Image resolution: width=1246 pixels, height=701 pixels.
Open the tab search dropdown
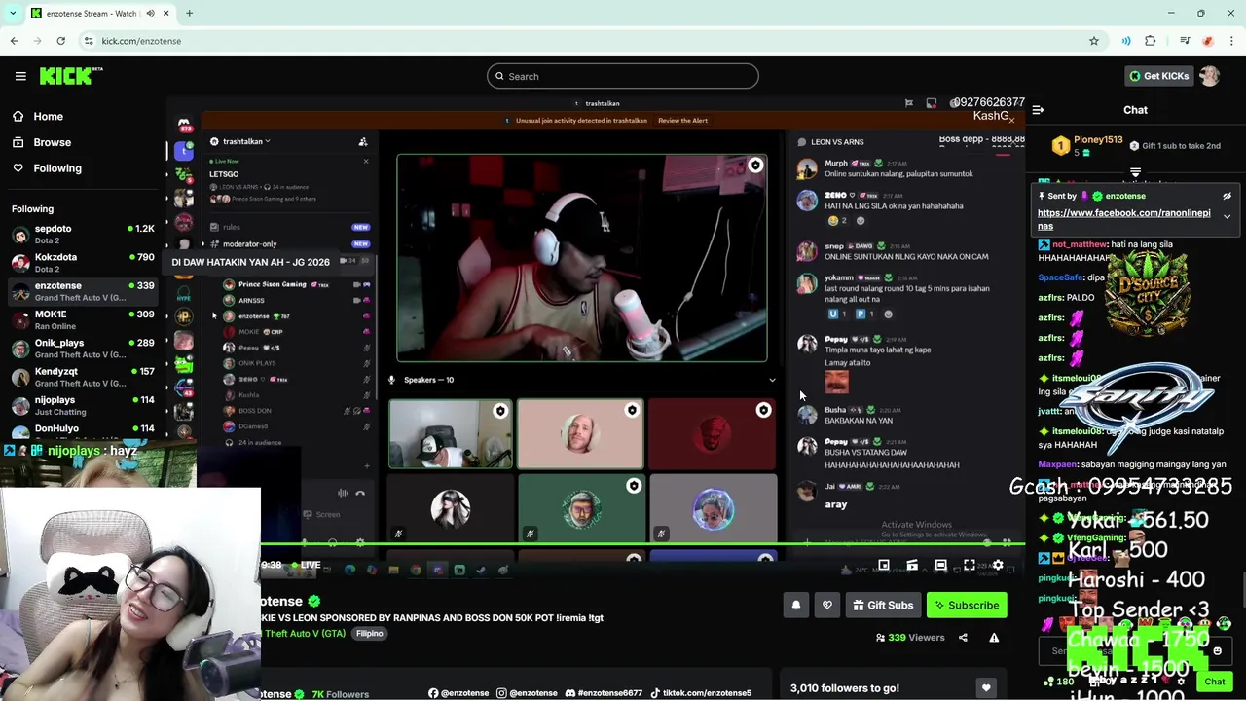coord(12,14)
